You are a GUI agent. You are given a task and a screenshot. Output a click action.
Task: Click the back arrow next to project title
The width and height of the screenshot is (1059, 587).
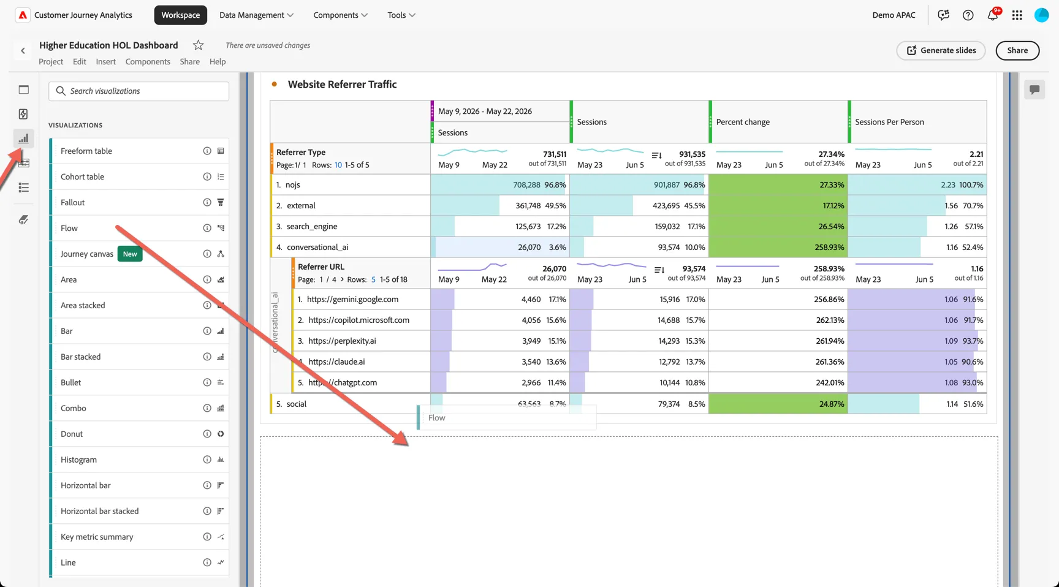click(23, 51)
